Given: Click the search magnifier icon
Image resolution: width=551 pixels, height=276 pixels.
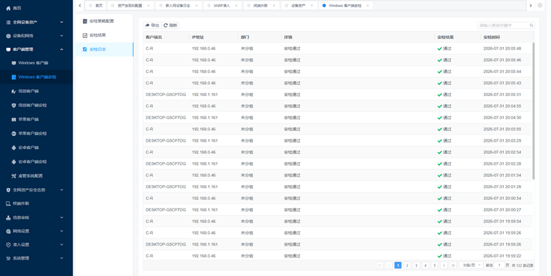Looking at the screenshot, I should click(531, 25).
